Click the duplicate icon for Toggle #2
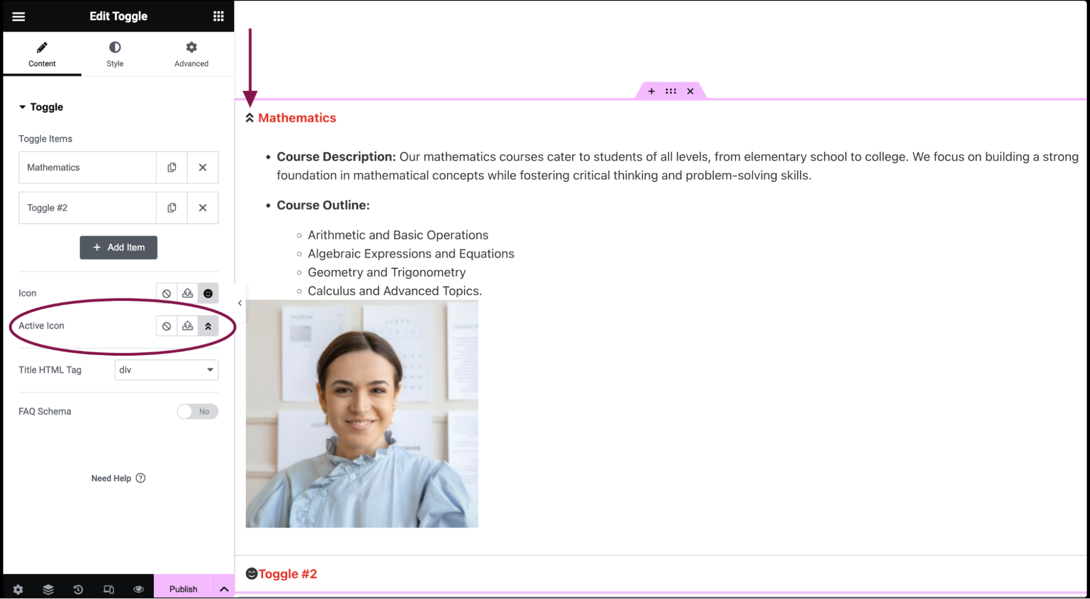The height and width of the screenshot is (599, 1090). 171,207
